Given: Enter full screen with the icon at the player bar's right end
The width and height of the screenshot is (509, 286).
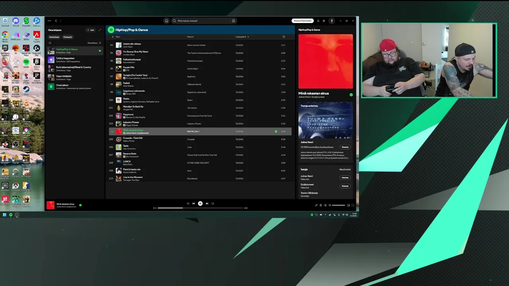Looking at the screenshot, I should tap(353, 205).
